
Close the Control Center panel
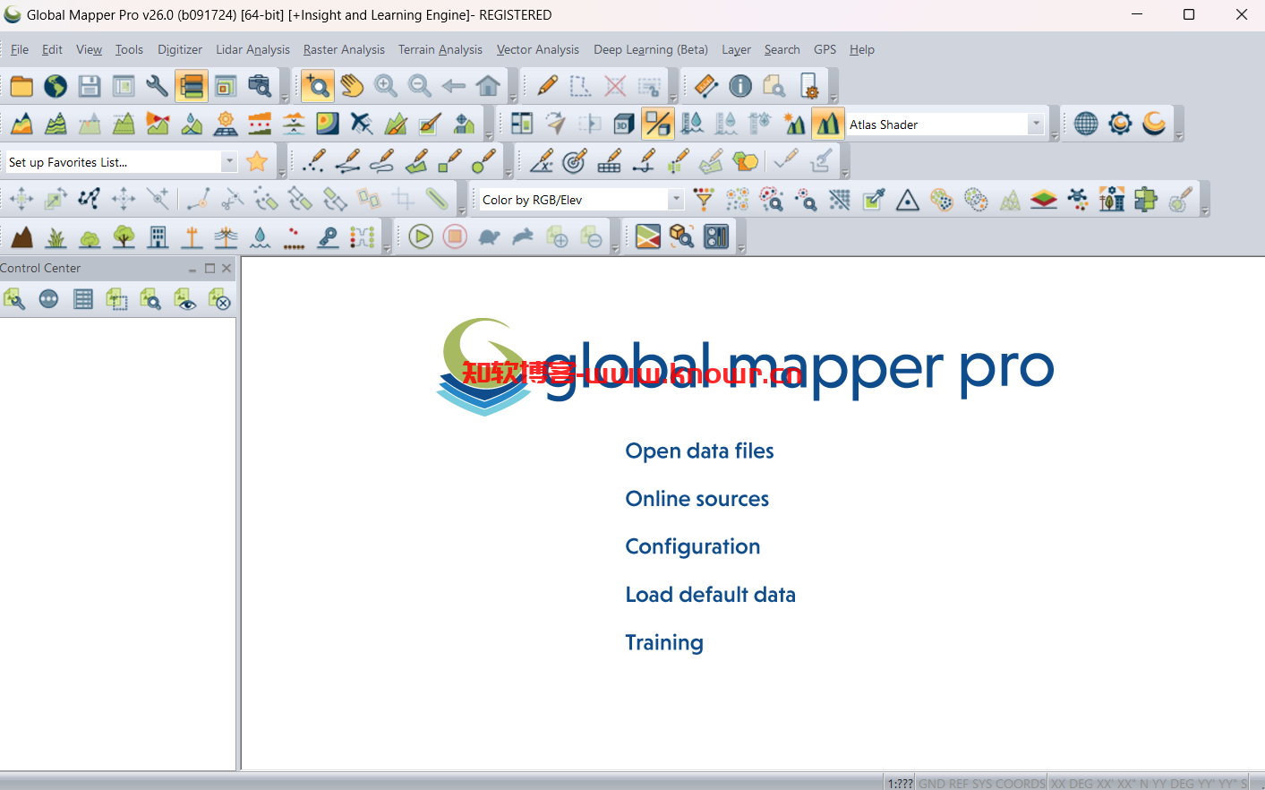click(x=227, y=268)
